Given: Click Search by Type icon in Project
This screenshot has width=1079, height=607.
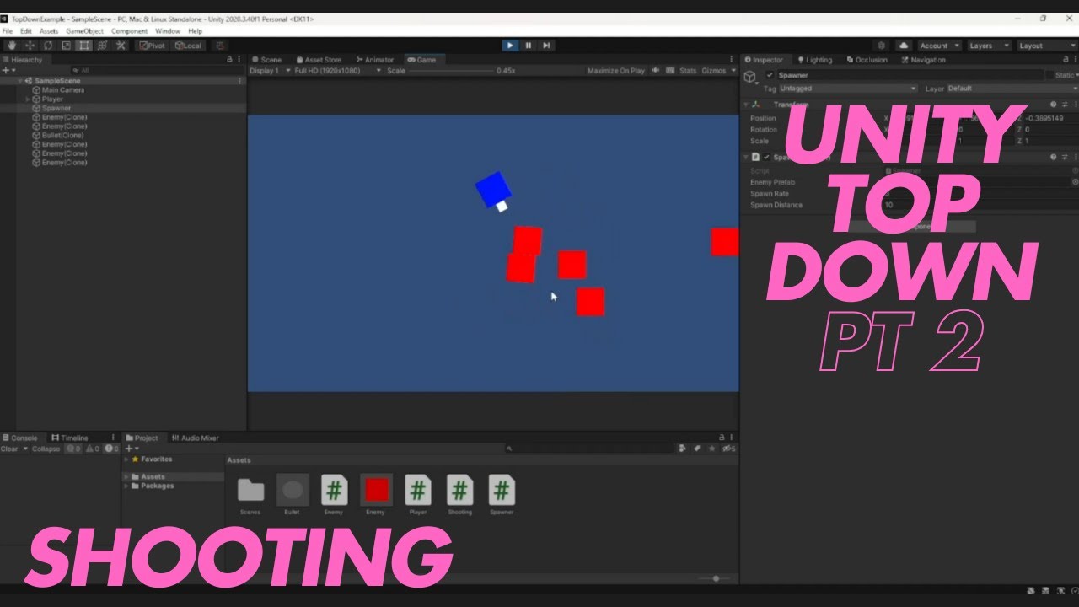Looking at the screenshot, I should click(x=682, y=449).
